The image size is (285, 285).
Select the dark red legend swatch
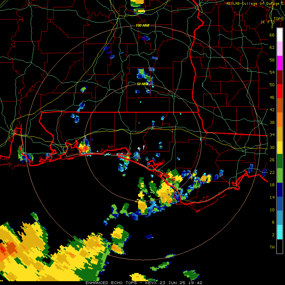pyautogui.click(x=280, y=77)
